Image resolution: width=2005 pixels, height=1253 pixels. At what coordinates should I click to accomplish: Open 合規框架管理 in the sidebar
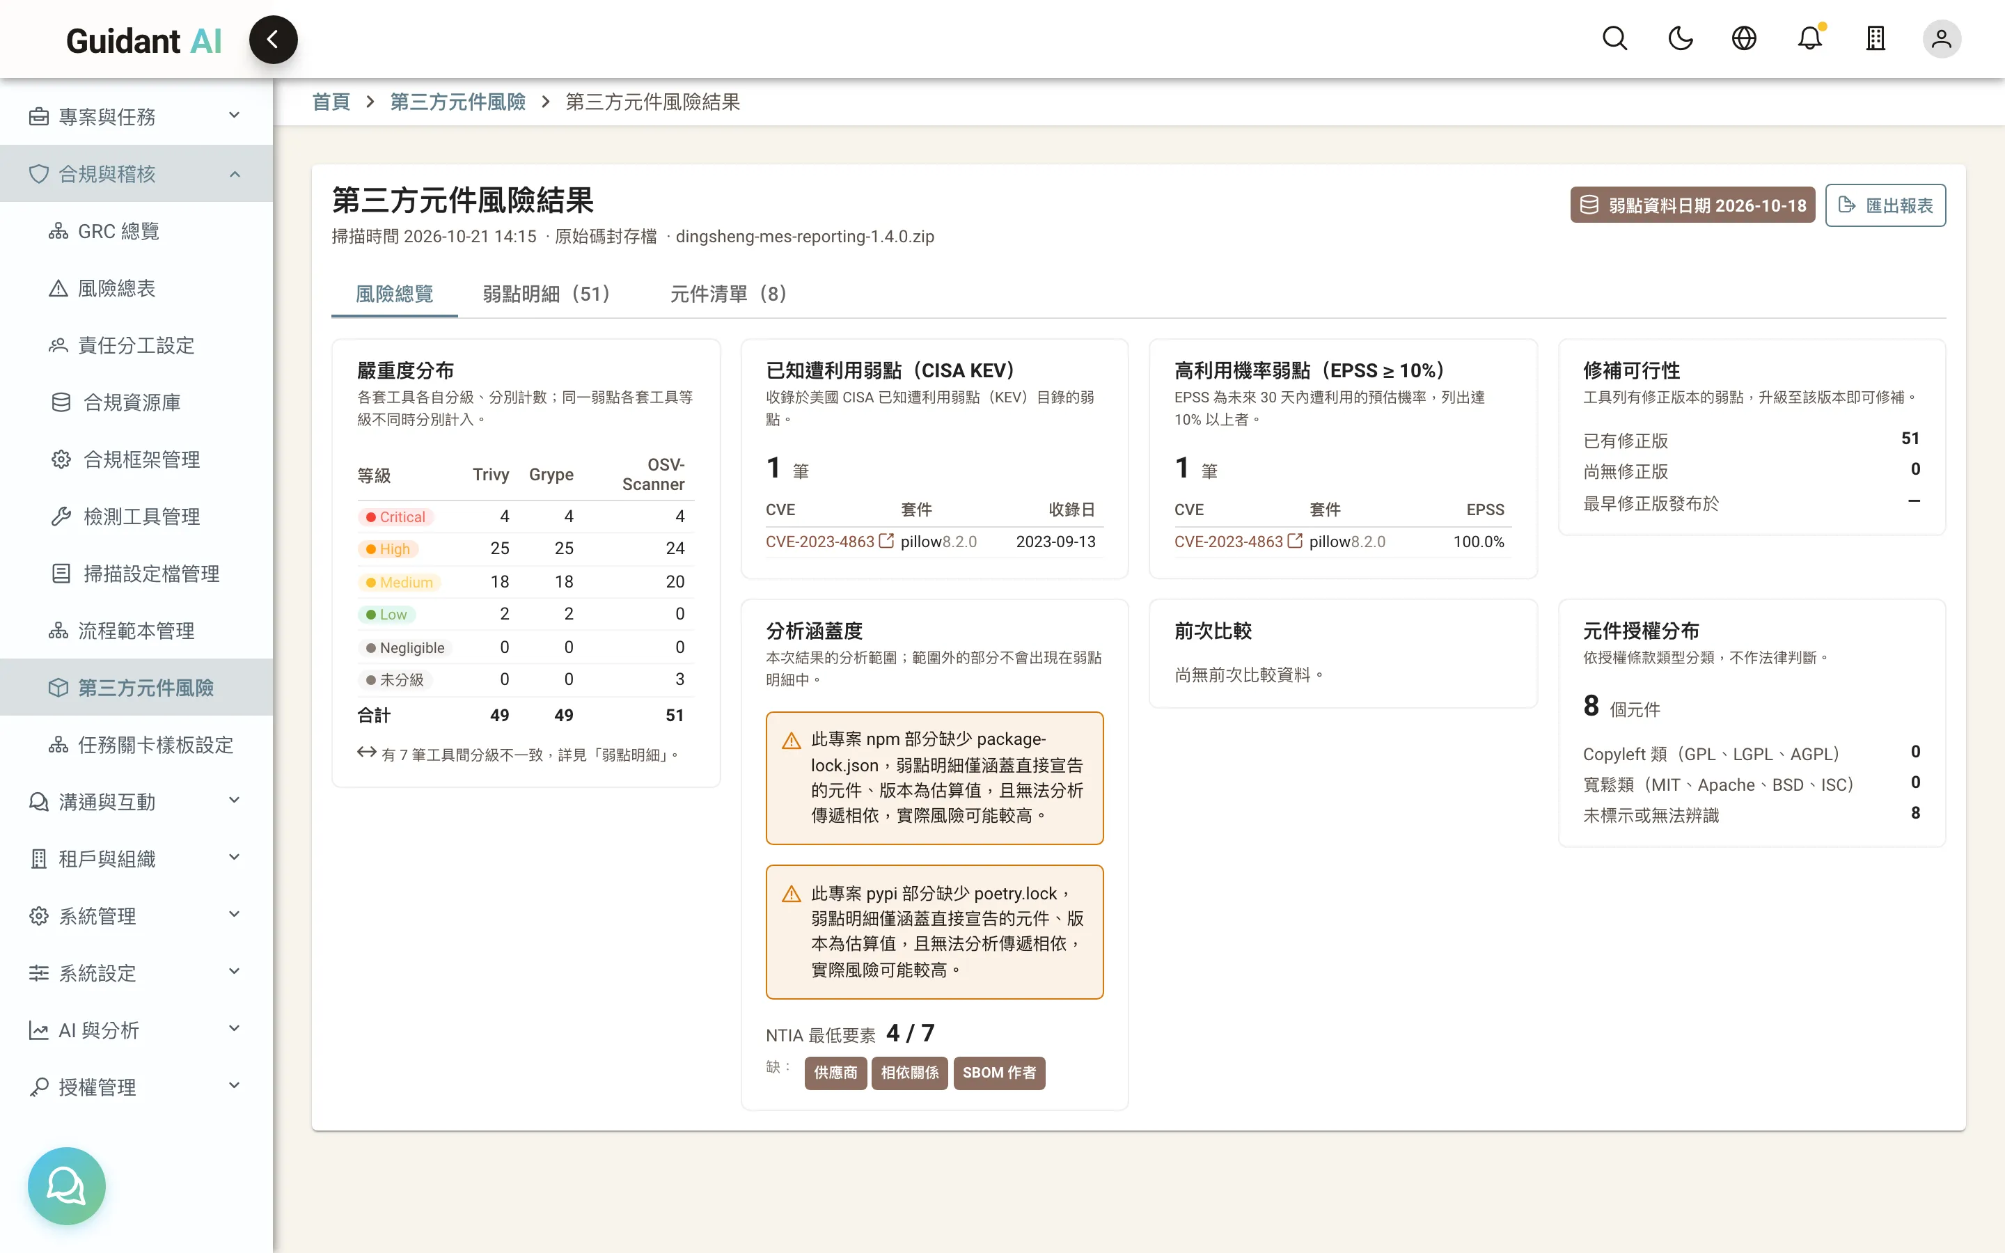[136, 460]
